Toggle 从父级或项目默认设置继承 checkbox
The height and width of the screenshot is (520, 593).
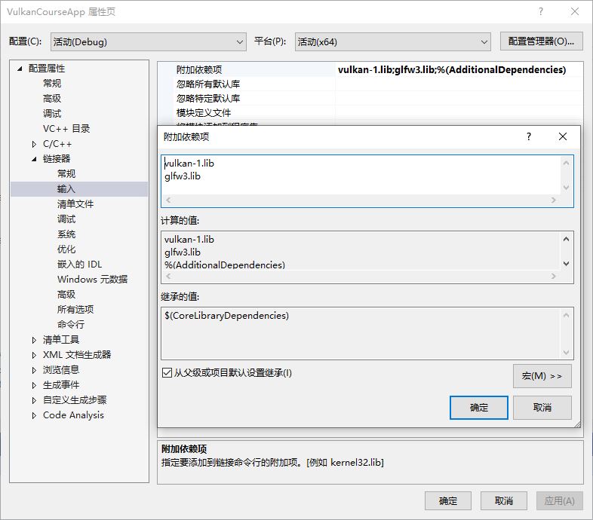pos(167,372)
